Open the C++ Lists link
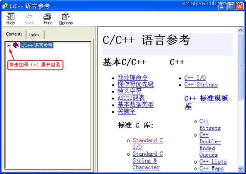246x174 pixels. [x=213, y=161]
